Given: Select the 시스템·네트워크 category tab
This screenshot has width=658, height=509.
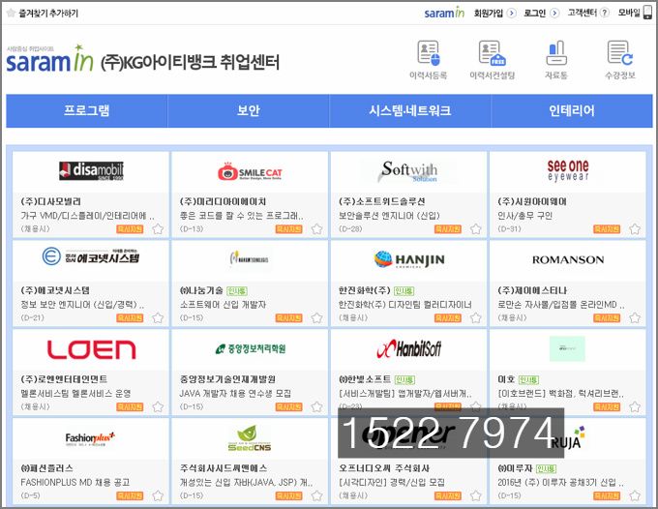Looking at the screenshot, I should pyautogui.click(x=410, y=110).
